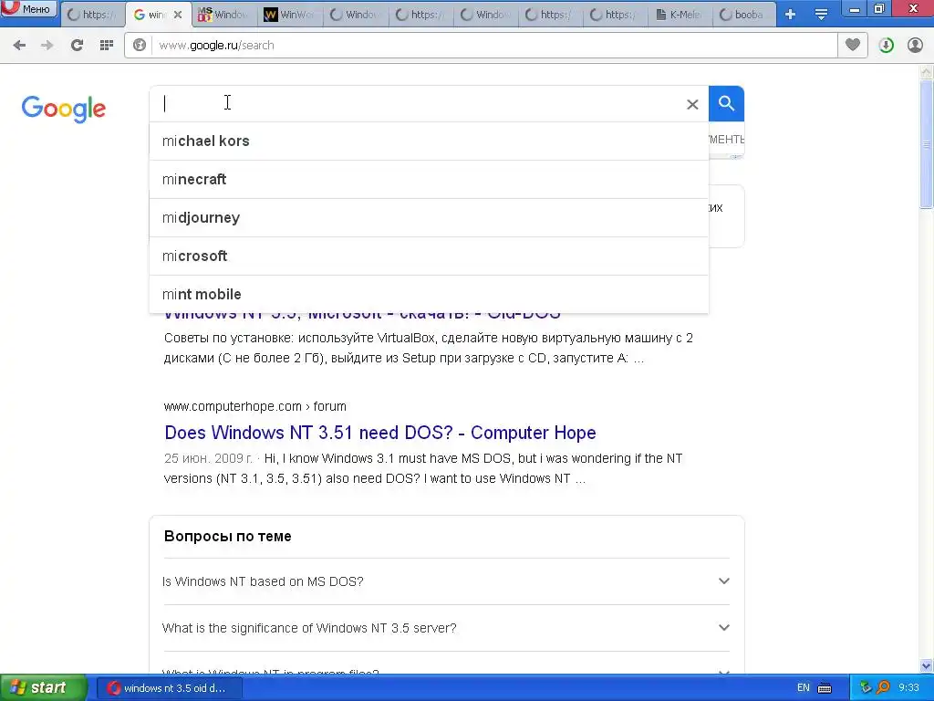Go back to the previous page
Screen dimensions: 934x701
tap(19, 46)
